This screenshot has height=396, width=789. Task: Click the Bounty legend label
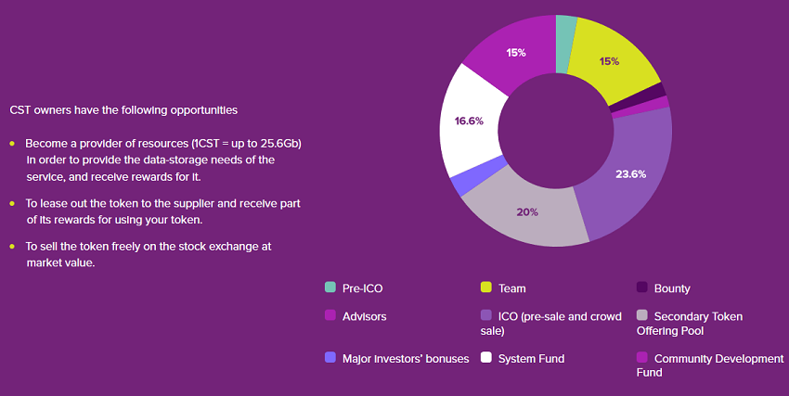pyautogui.click(x=672, y=288)
